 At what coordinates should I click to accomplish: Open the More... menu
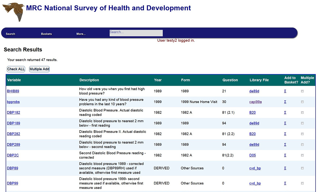pos(81,34)
